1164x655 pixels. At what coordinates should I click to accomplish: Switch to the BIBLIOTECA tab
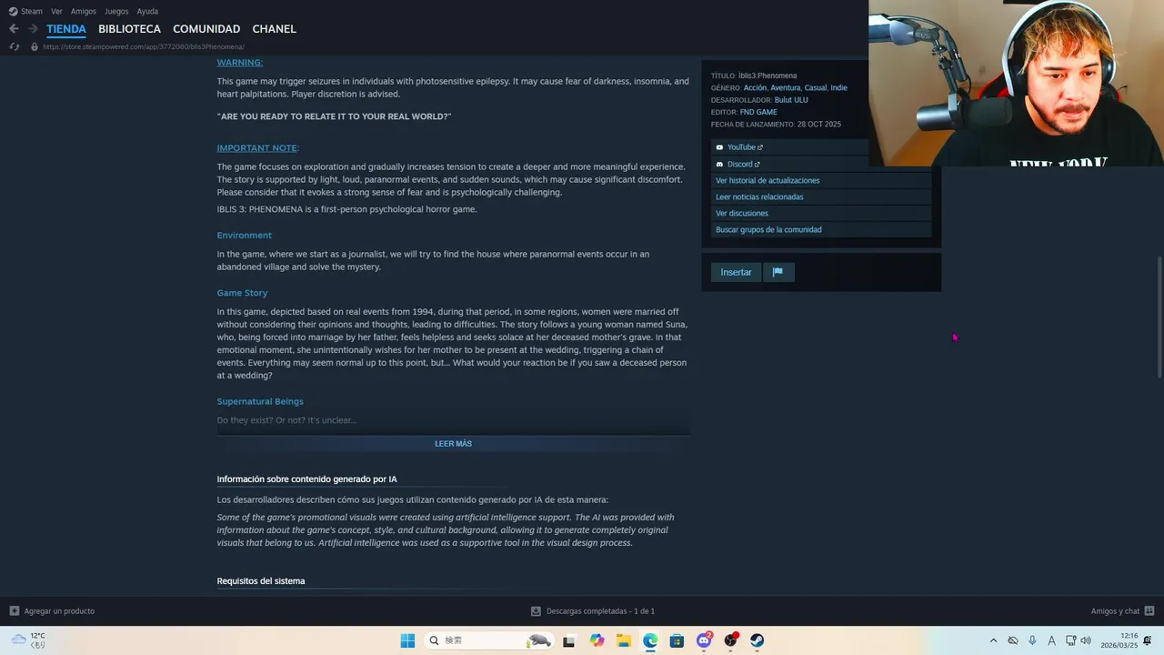point(129,29)
